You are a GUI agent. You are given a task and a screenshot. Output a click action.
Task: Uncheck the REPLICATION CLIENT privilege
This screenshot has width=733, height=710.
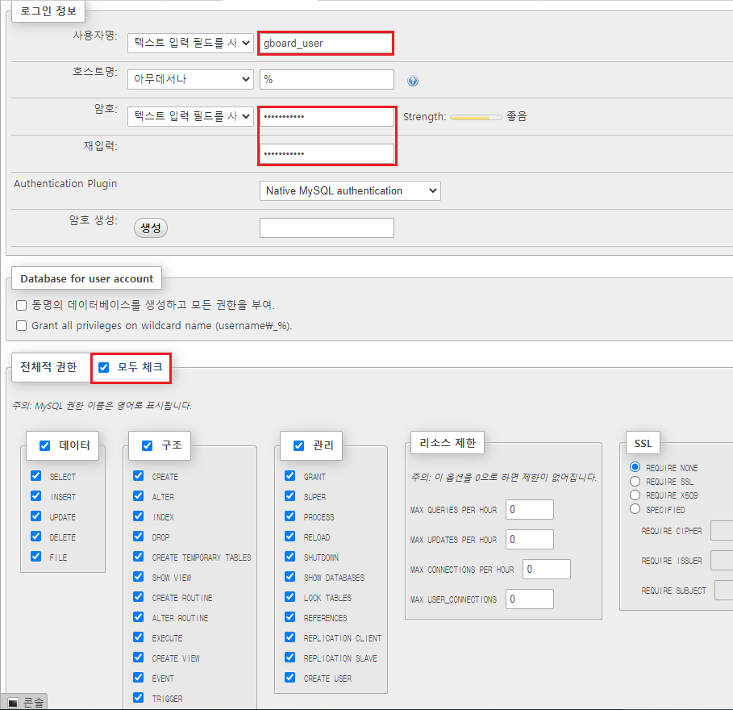coord(289,637)
